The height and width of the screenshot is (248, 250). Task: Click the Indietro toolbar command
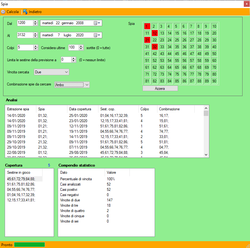pos(33,12)
